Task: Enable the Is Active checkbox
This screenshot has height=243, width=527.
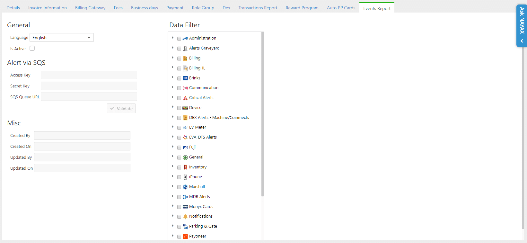Action: [x=32, y=48]
